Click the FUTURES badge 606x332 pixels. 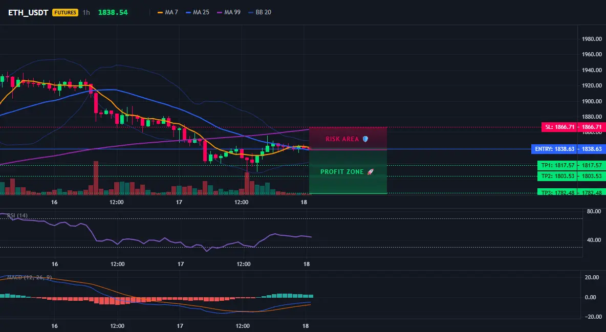pos(65,12)
